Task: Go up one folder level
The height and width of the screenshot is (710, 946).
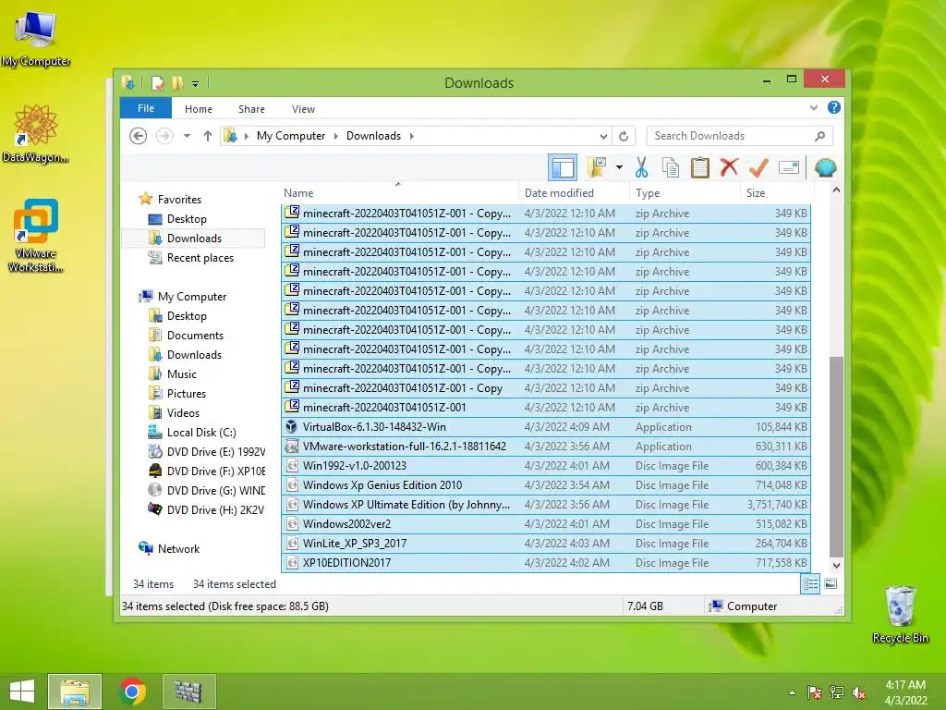Action: (208, 136)
